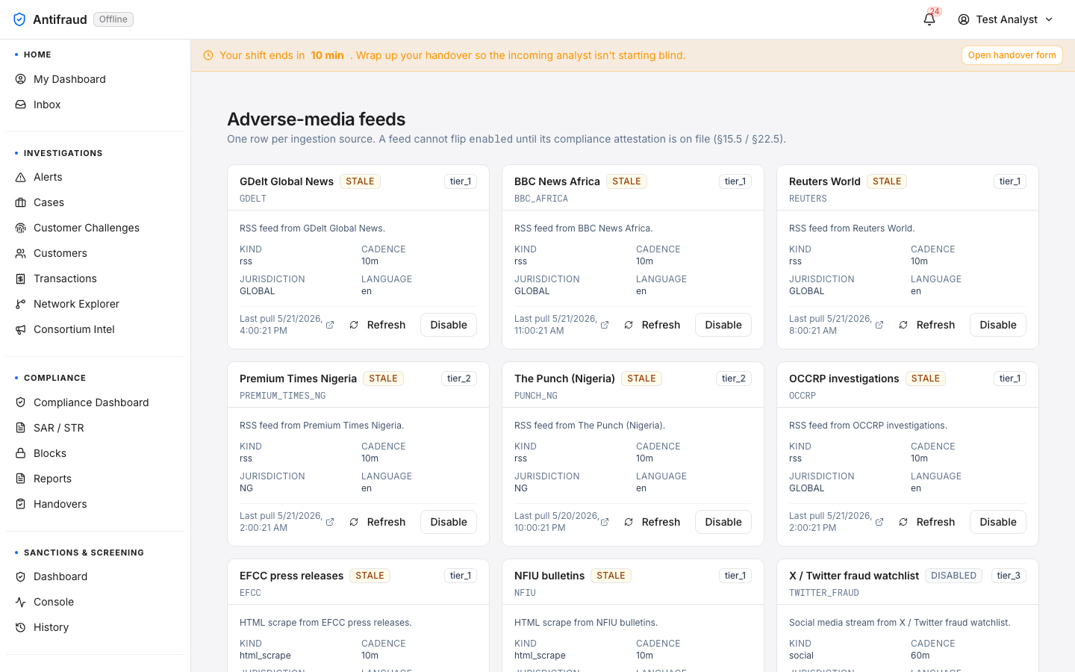
Task: Click the PREMIUM_TIMES_NG feed code
Action: click(x=283, y=396)
